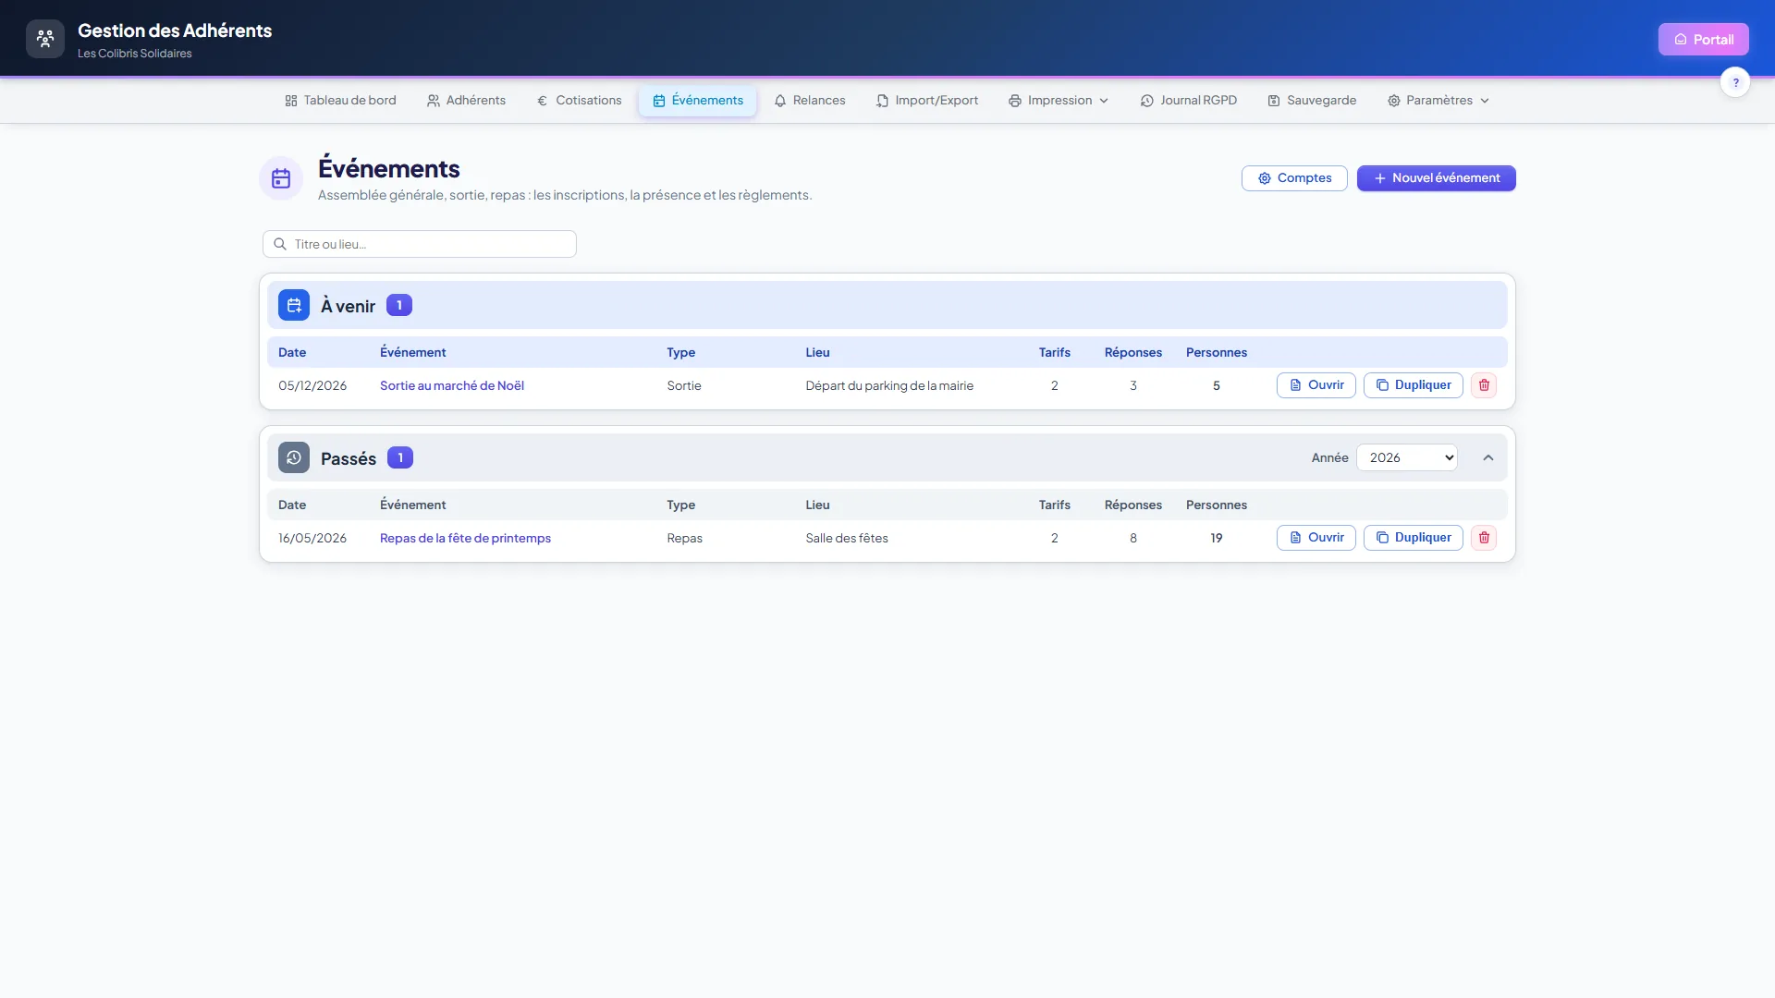
Task: Click the À venir count badge
Action: pos(399,305)
